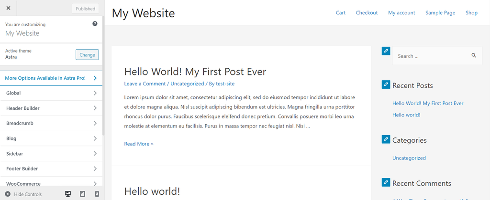Click inside the Search input field
This screenshot has height=200, width=490.
pyautogui.click(x=431, y=56)
